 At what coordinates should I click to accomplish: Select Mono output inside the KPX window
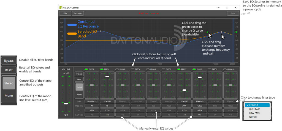pos(79,94)
